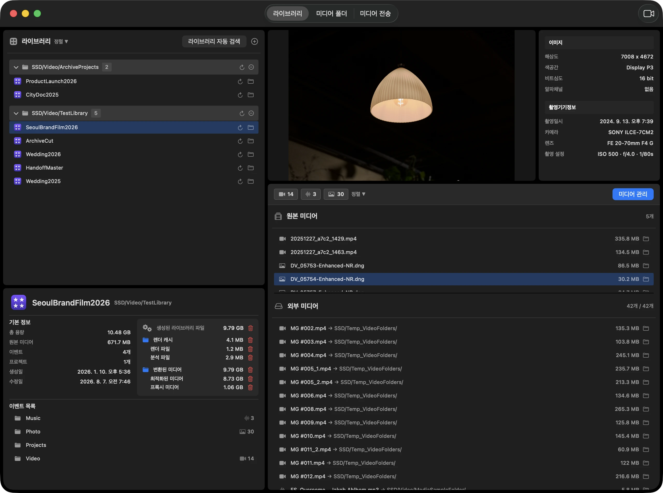
Task: Click the camera icon at top right
Action: (648, 13)
